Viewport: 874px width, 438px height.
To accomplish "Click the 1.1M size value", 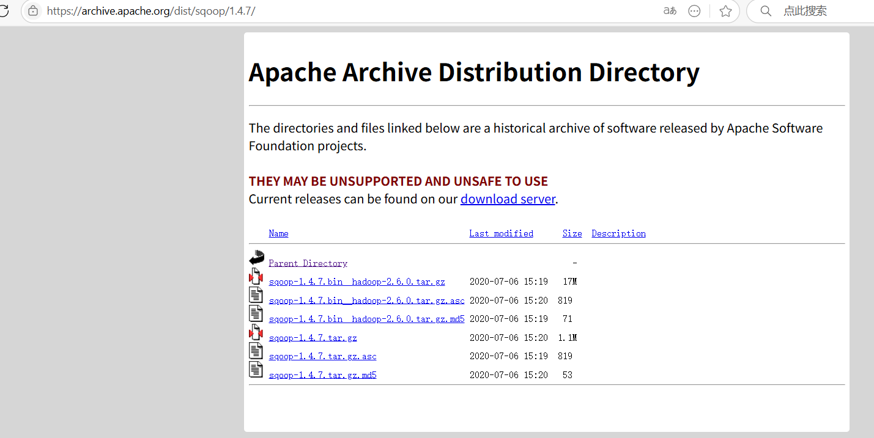I will coord(568,337).
